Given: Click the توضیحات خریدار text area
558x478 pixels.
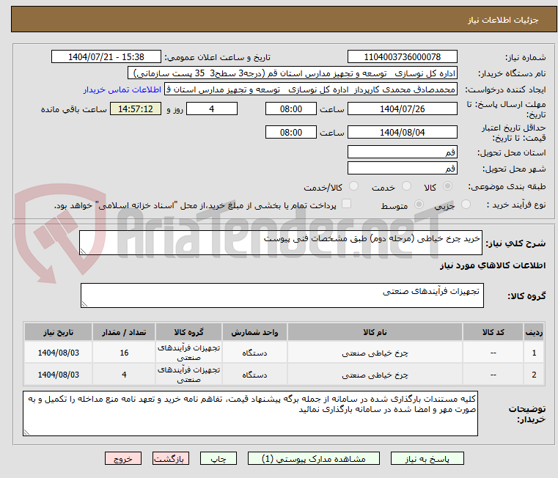Looking at the screenshot, I should tap(250, 413).
